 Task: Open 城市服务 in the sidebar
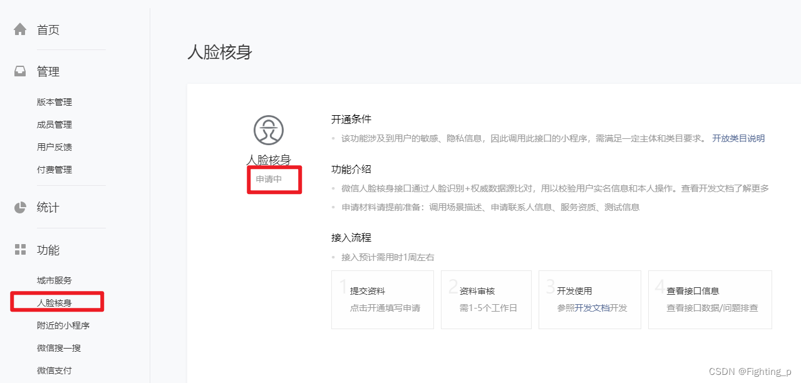[54, 280]
